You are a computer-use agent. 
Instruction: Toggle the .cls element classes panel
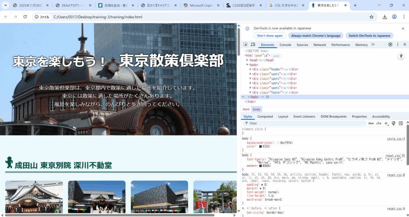[x=378, y=123]
